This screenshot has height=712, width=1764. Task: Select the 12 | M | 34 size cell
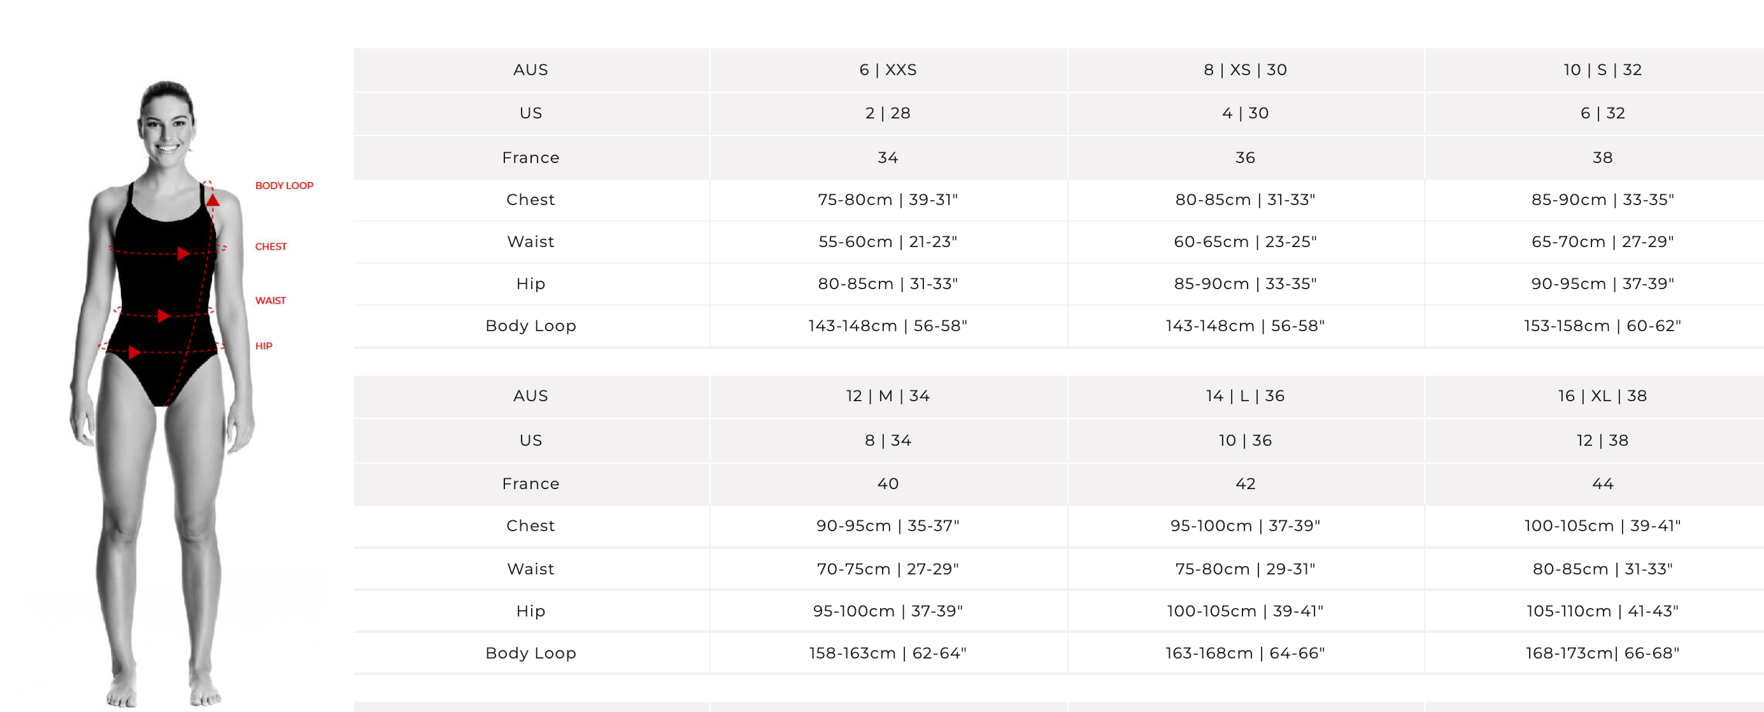click(x=888, y=395)
